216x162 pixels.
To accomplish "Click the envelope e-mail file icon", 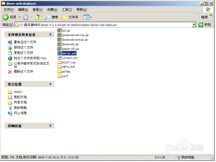I will pos(10,64).
